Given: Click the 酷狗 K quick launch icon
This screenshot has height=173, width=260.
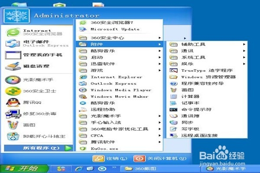Looking at the screenshot, I should click(102, 169).
